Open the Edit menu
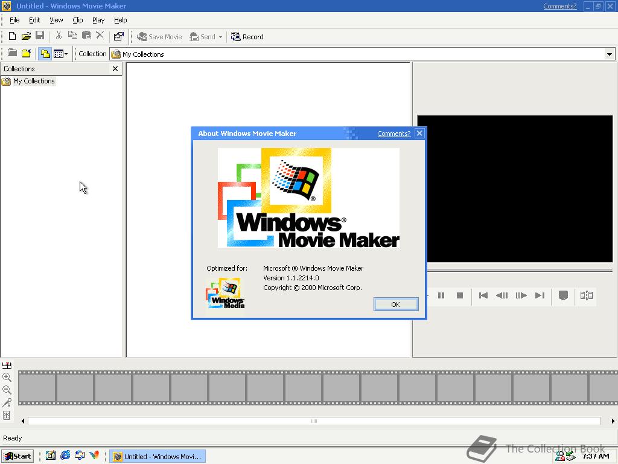 (34, 20)
